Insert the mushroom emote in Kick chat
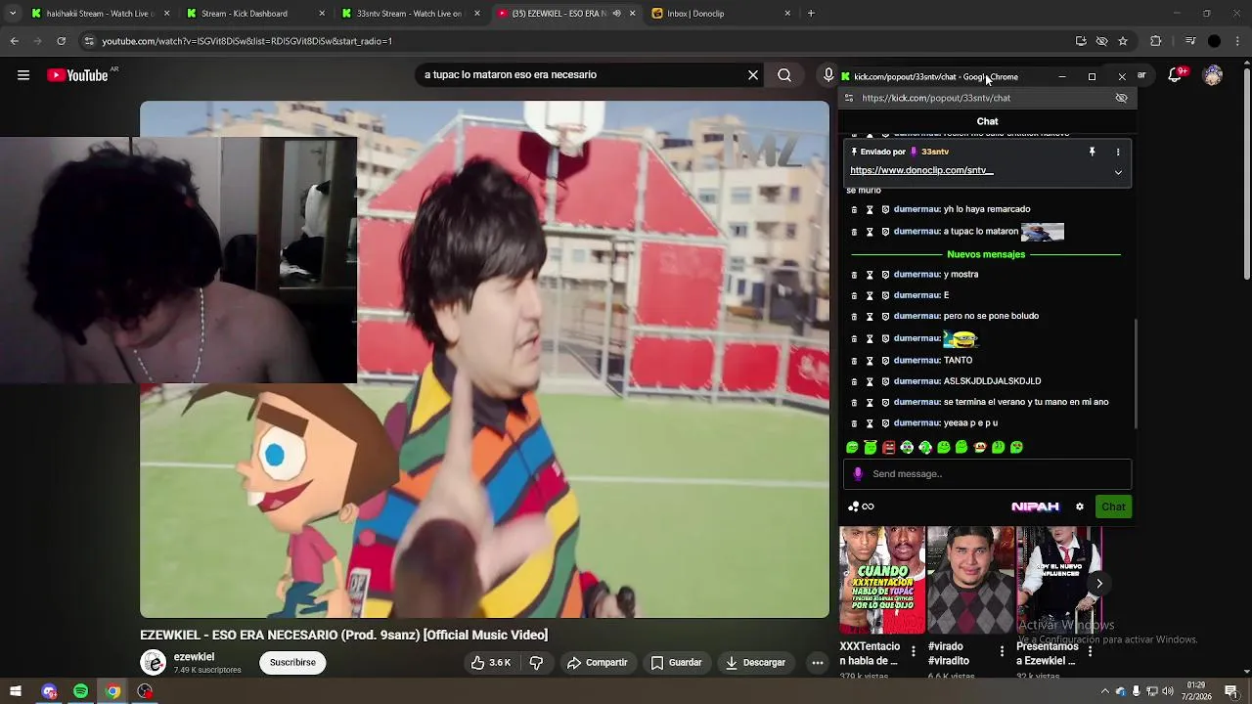 click(980, 447)
